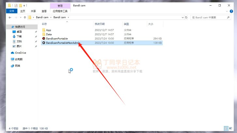Open the 应用程序工具 ribbon tab
The image size is (237, 133).
[60, 11]
